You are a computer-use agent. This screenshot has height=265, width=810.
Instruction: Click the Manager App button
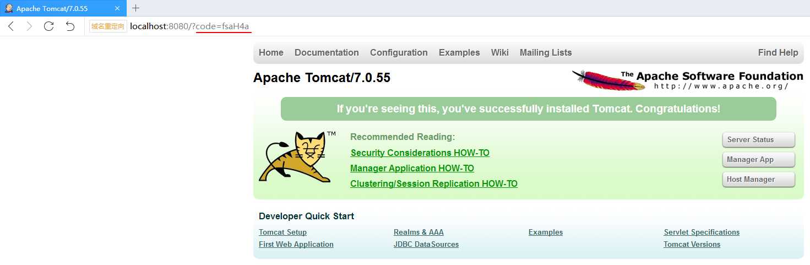(x=759, y=160)
